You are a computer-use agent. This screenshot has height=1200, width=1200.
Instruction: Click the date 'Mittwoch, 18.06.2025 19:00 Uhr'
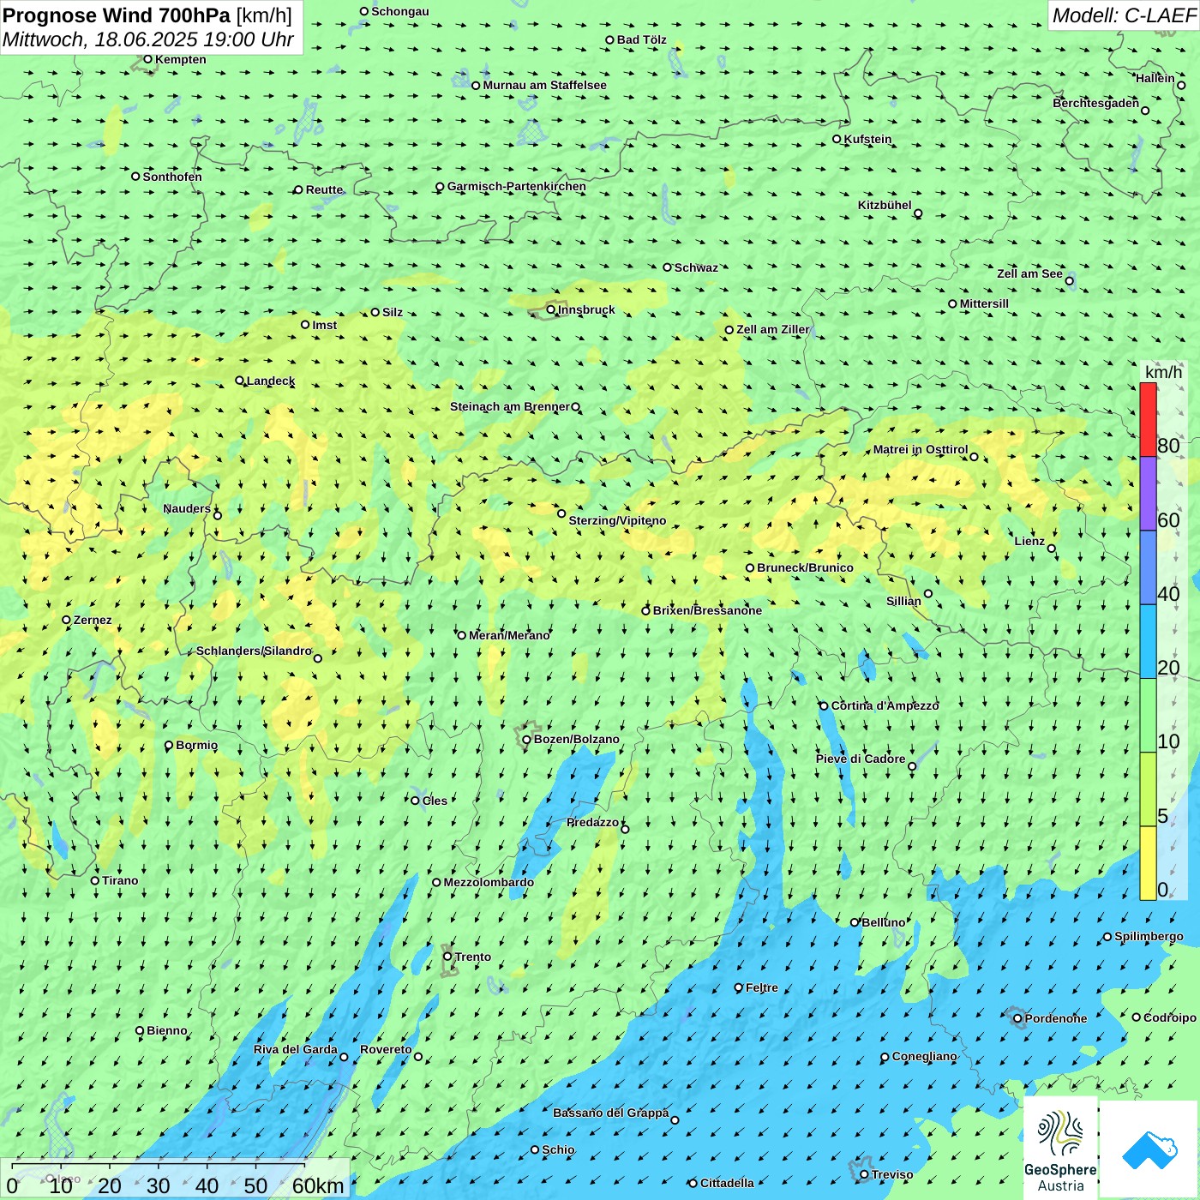click(148, 39)
